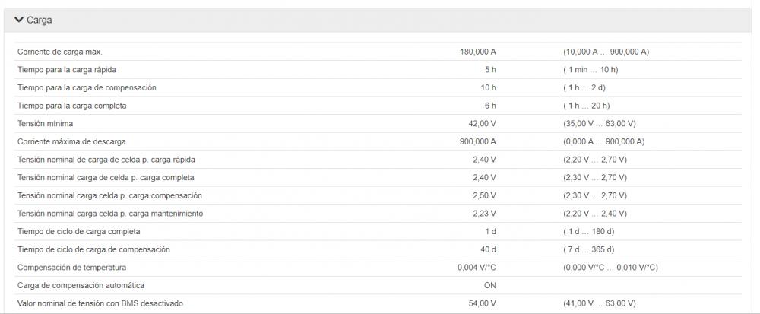Click BMS desactivado voltage value 54,00 V
The width and height of the screenshot is (760, 314).
pyautogui.click(x=482, y=303)
